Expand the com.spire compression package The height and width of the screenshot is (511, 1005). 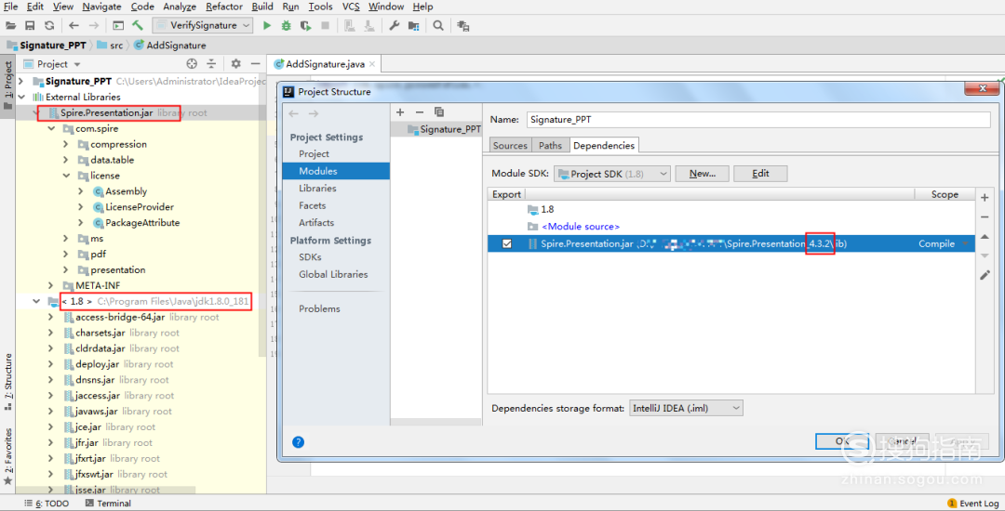pyautogui.click(x=65, y=145)
